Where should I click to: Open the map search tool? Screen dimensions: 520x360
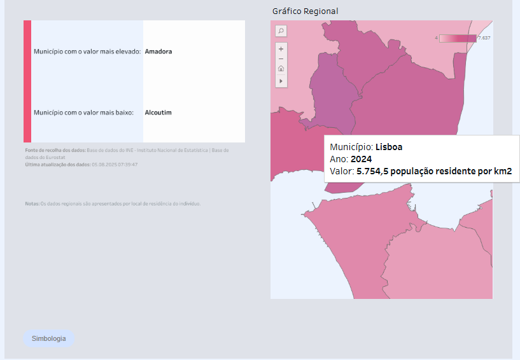click(x=281, y=31)
